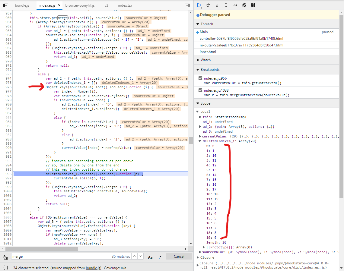
Task: Expand first Closure scope
Action: pyautogui.click(x=198, y=257)
